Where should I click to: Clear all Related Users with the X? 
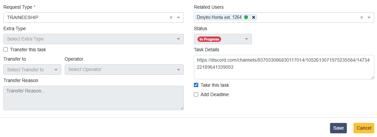click(362, 17)
